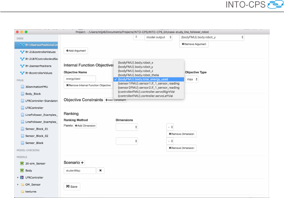Save the DSE configuration
This screenshot has height=198, width=284.
[x=72, y=186]
